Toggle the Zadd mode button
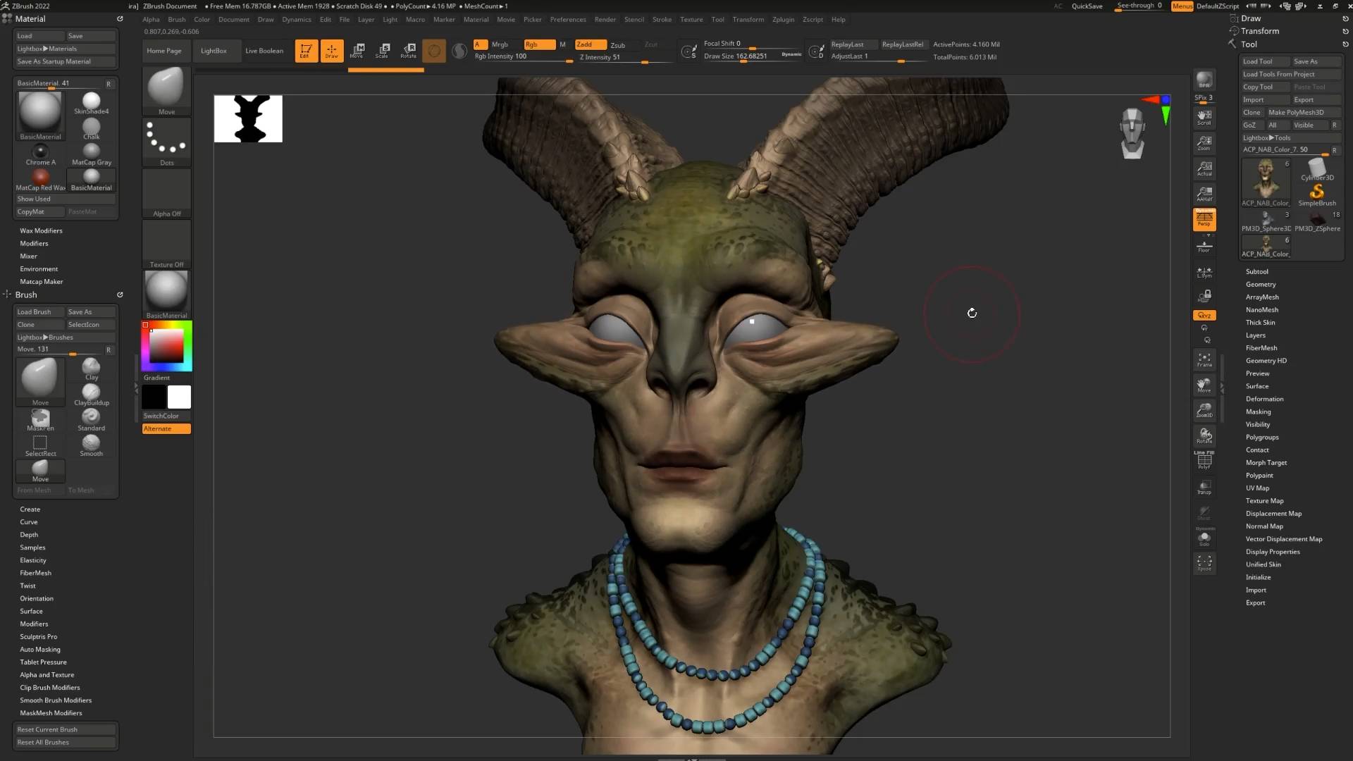Viewport: 1353px width, 761px height. point(589,44)
